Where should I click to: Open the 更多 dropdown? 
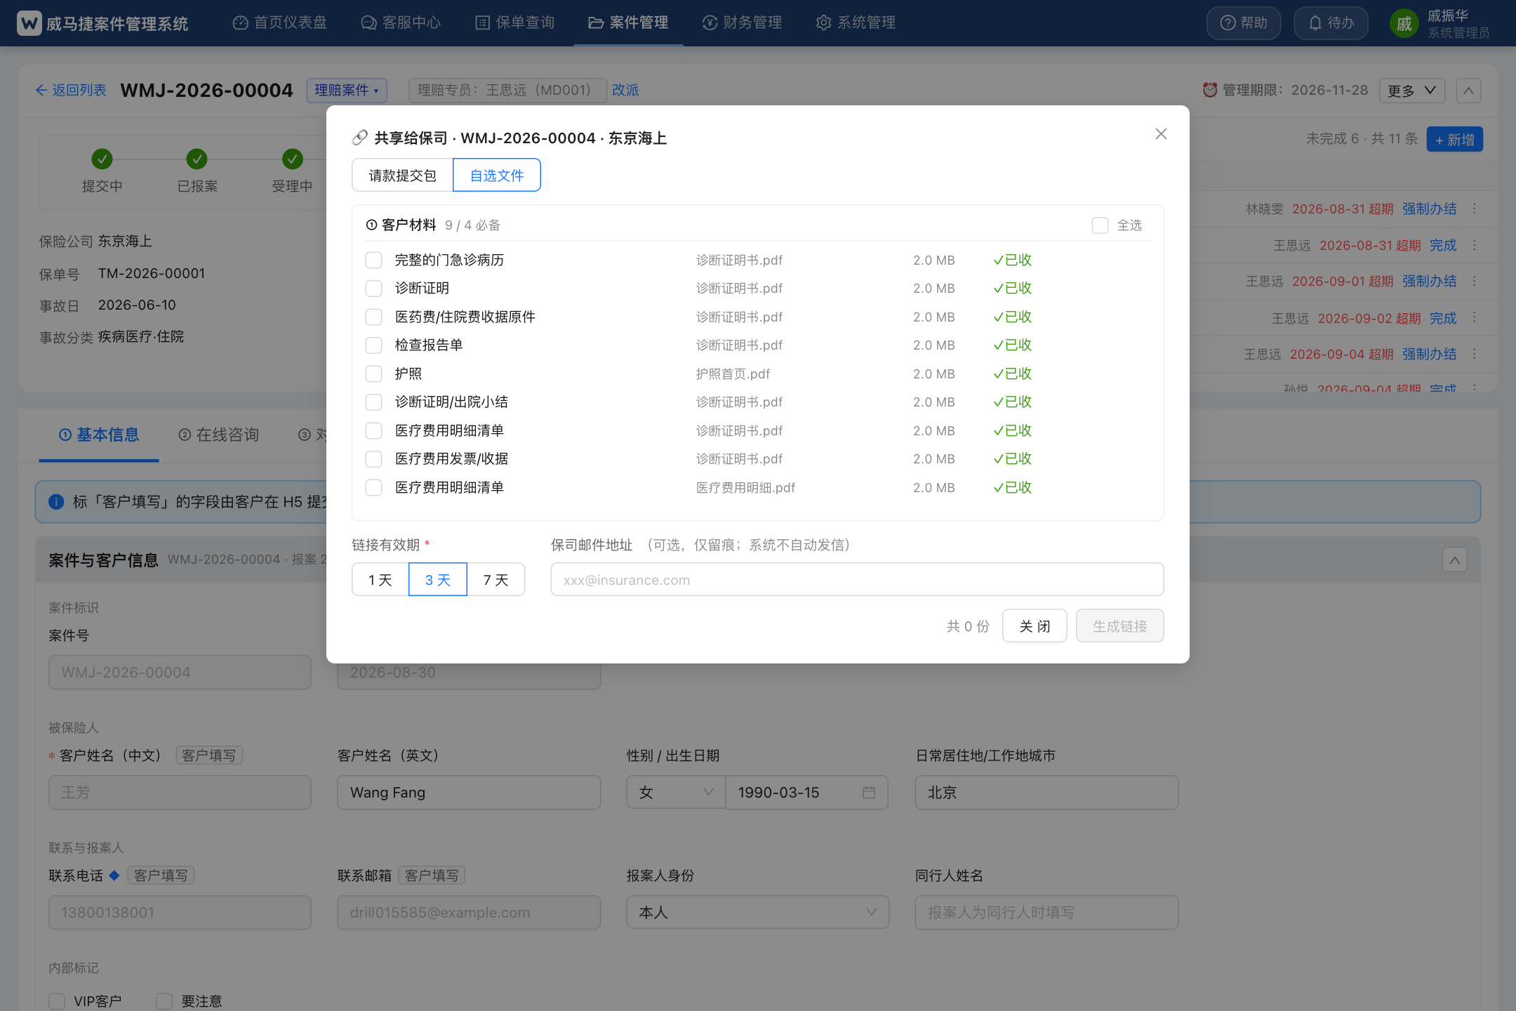pyautogui.click(x=1411, y=91)
